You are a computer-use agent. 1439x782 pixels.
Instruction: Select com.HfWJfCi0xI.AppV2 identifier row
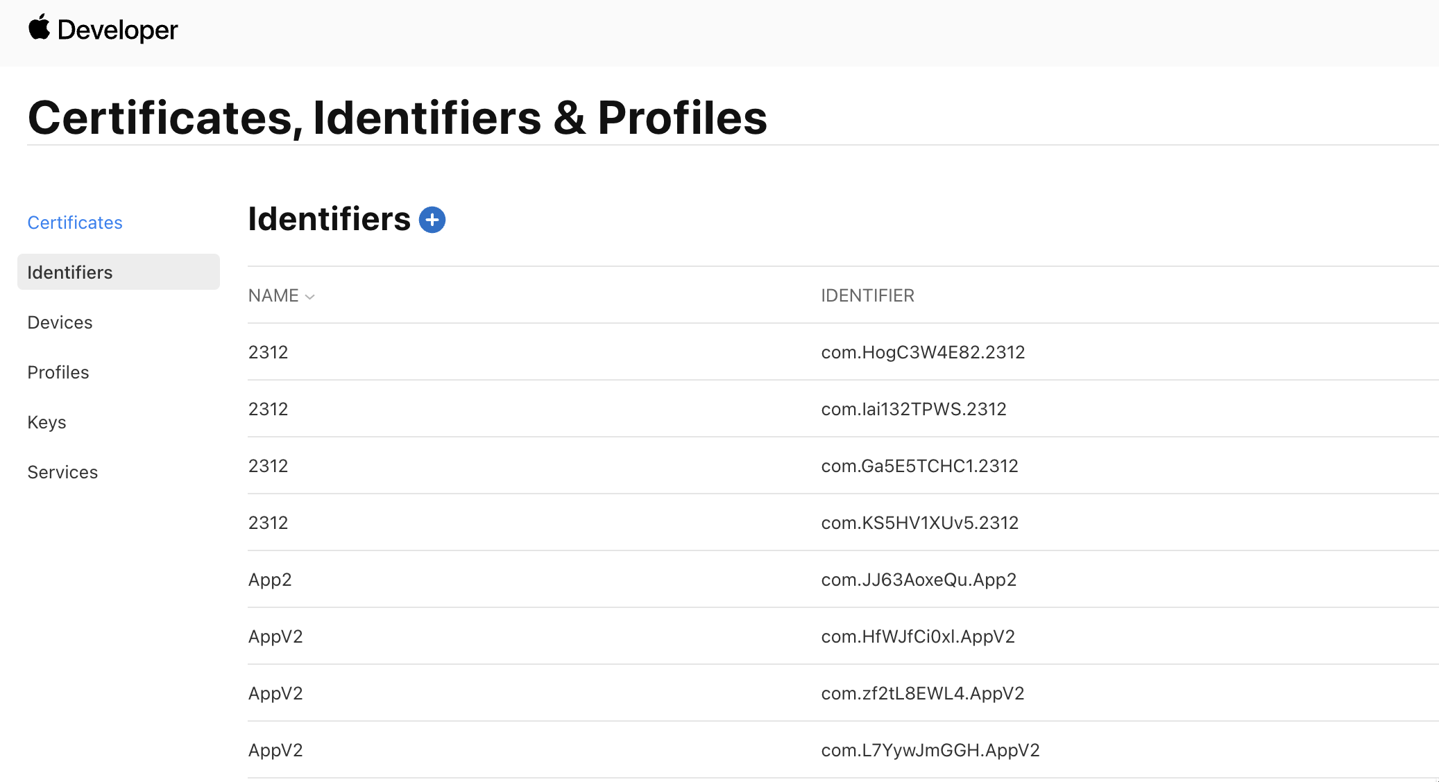tap(843, 636)
